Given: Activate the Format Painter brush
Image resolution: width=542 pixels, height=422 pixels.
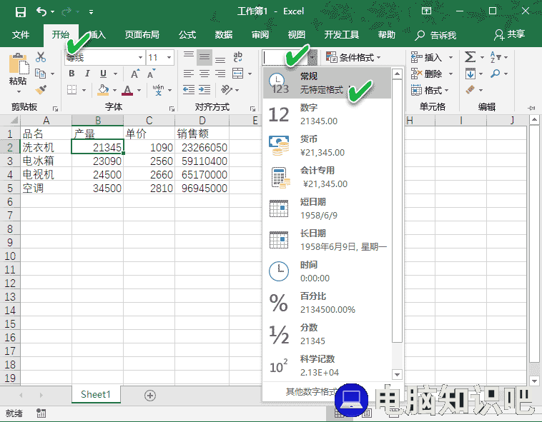Looking at the screenshot, I should (41, 90).
